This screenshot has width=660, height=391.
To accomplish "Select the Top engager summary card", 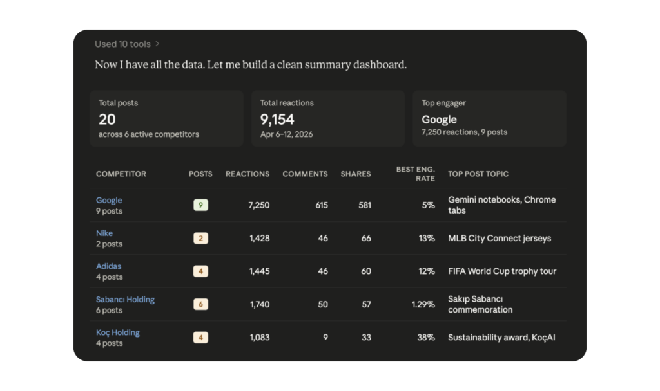I will coord(490,118).
